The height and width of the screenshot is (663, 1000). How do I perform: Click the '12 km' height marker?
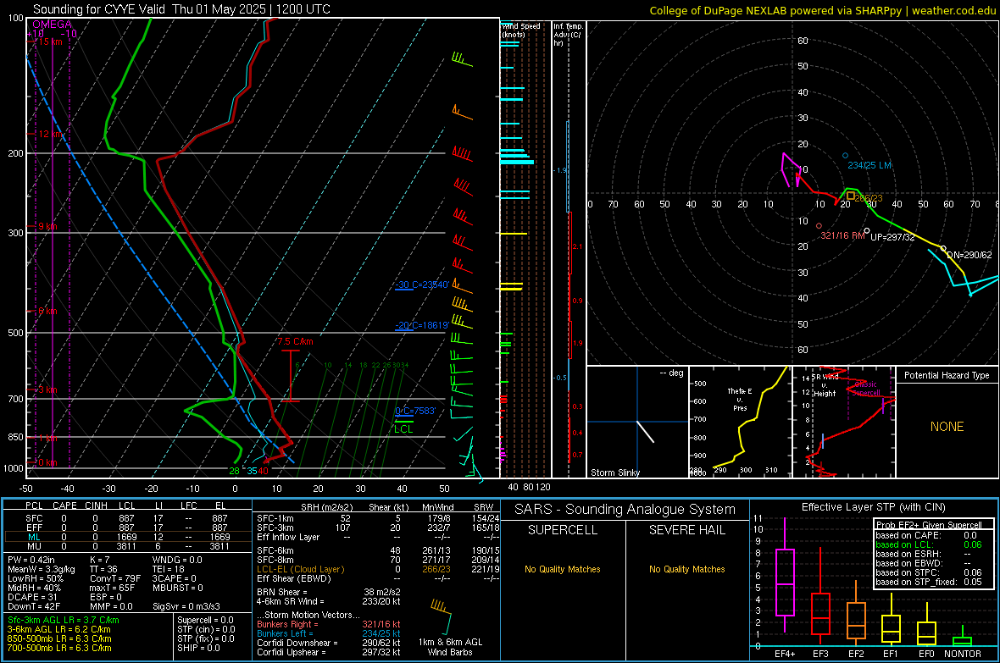(x=51, y=134)
